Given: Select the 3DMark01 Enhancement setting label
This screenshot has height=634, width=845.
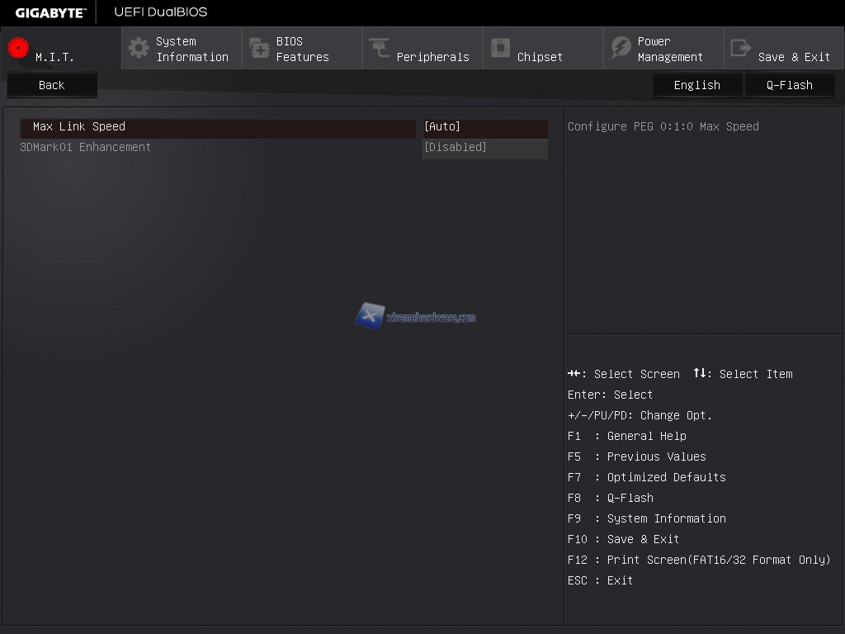Looking at the screenshot, I should (x=86, y=148).
